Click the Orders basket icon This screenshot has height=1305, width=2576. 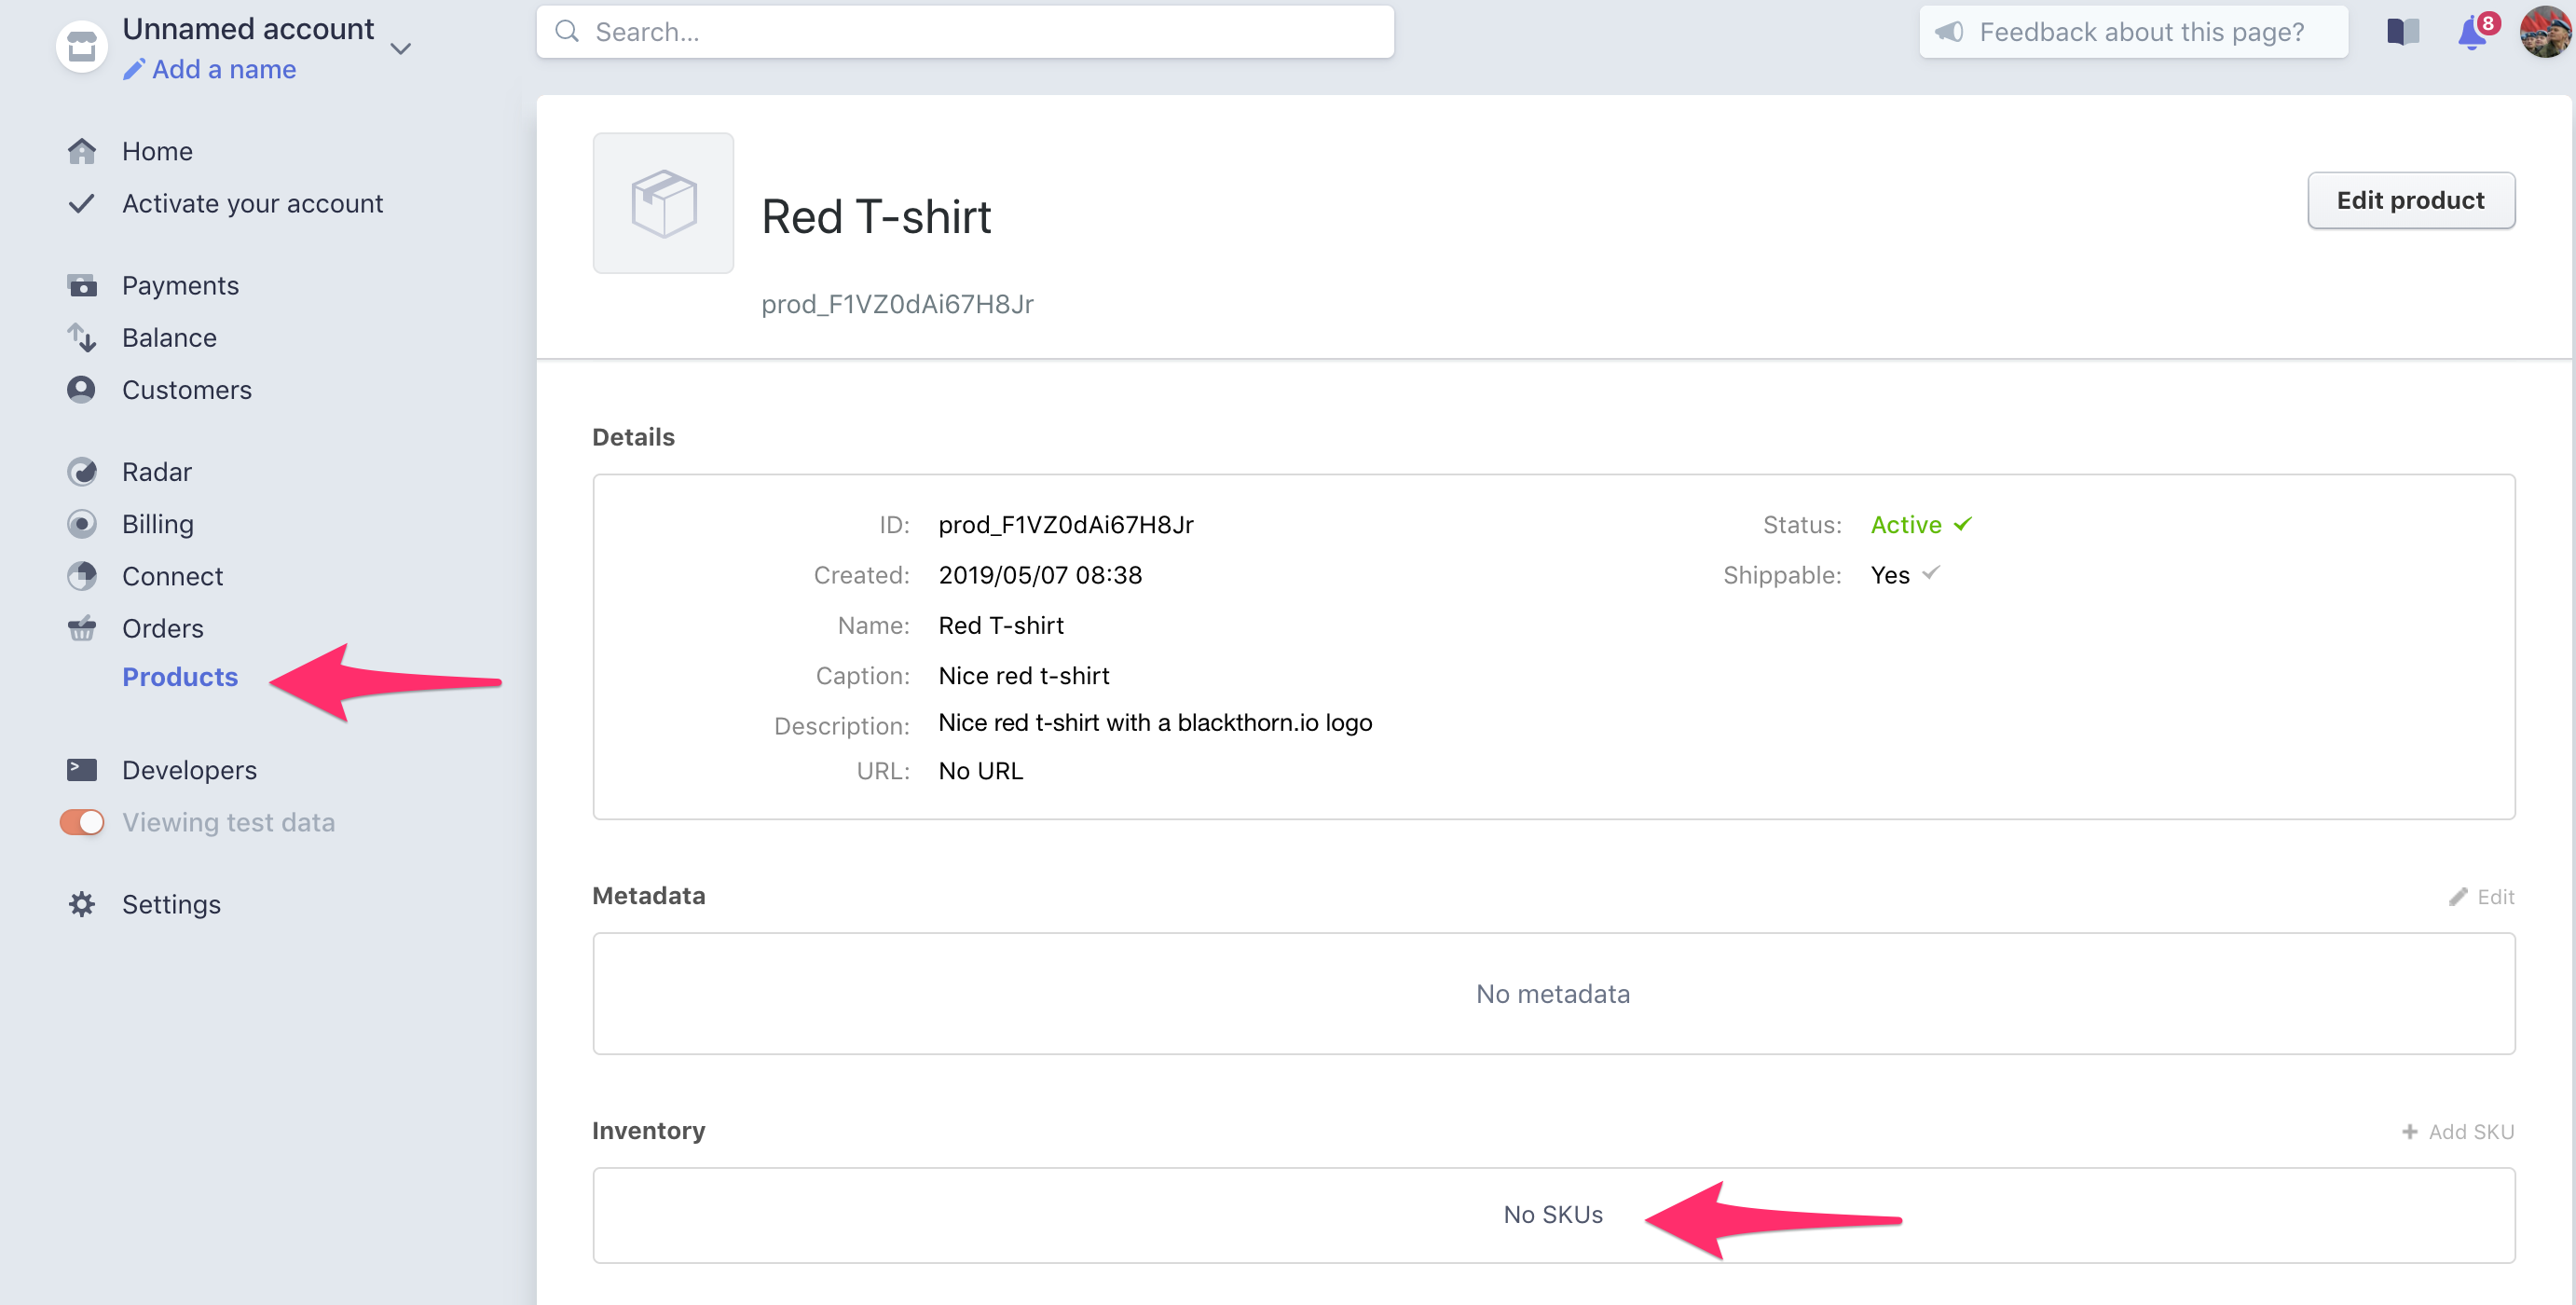tap(82, 628)
